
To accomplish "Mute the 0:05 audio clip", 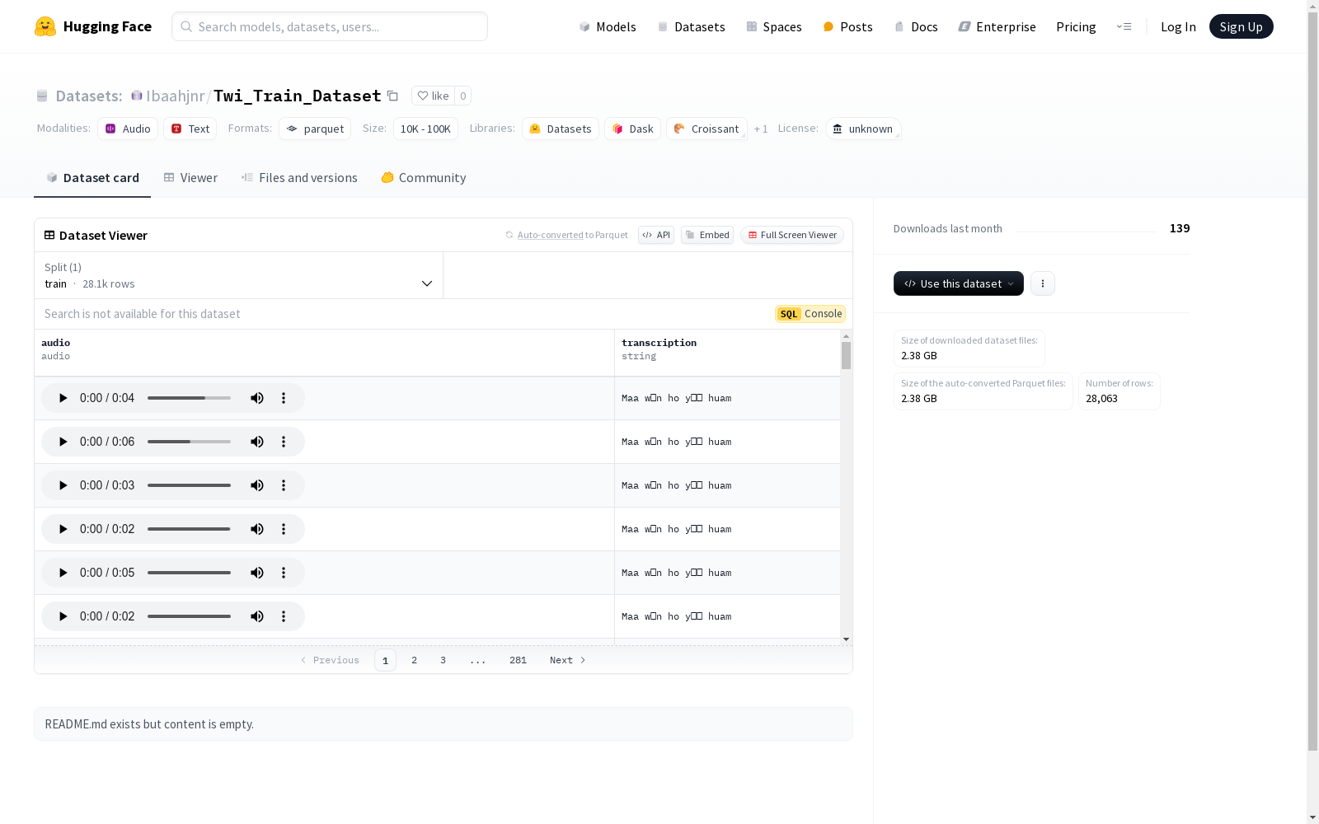I will (257, 573).
